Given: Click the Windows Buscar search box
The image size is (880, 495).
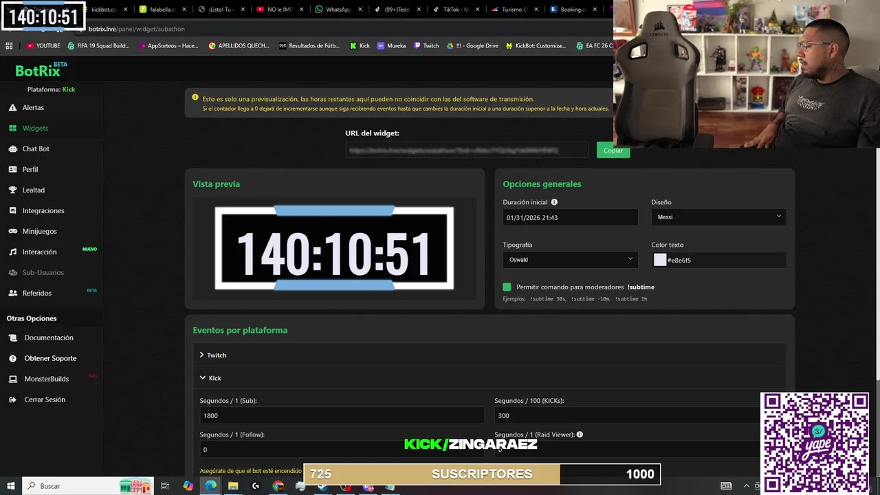Looking at the screenshot, I should coord(89,485).
